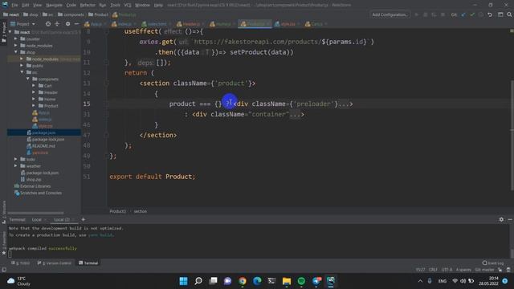Click the rollback/revert arrow icon

coord(490,14)
